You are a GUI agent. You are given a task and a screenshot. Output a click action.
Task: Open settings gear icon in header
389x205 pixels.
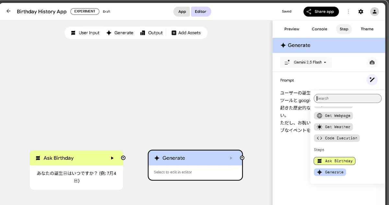click(361, 12)
